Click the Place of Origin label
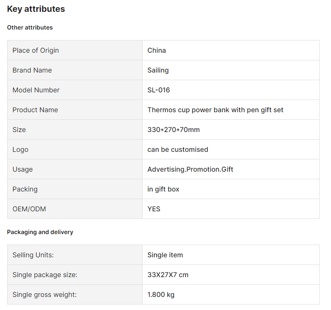This screenshot has width=331, height=310. click(x=36, y=51)
